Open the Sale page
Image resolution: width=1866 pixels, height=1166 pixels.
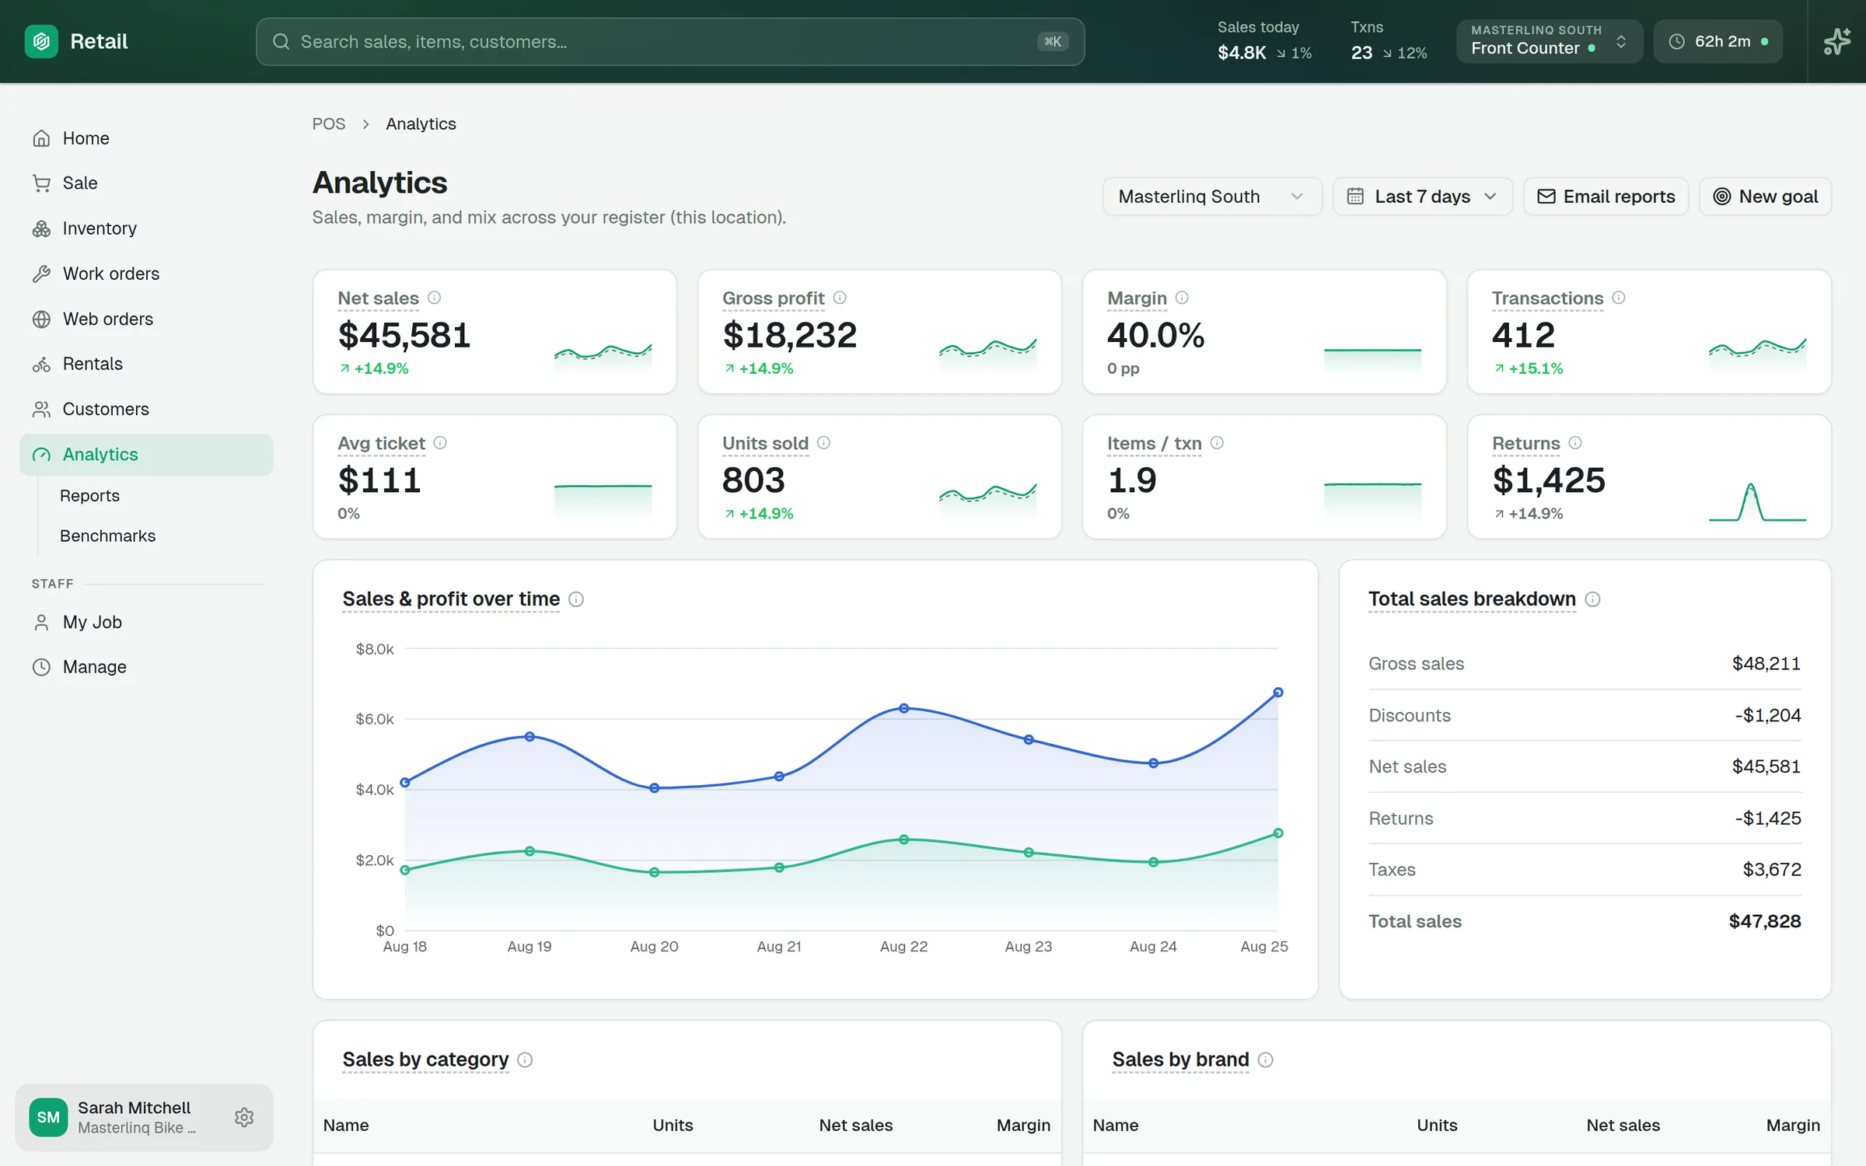[146, 183]
